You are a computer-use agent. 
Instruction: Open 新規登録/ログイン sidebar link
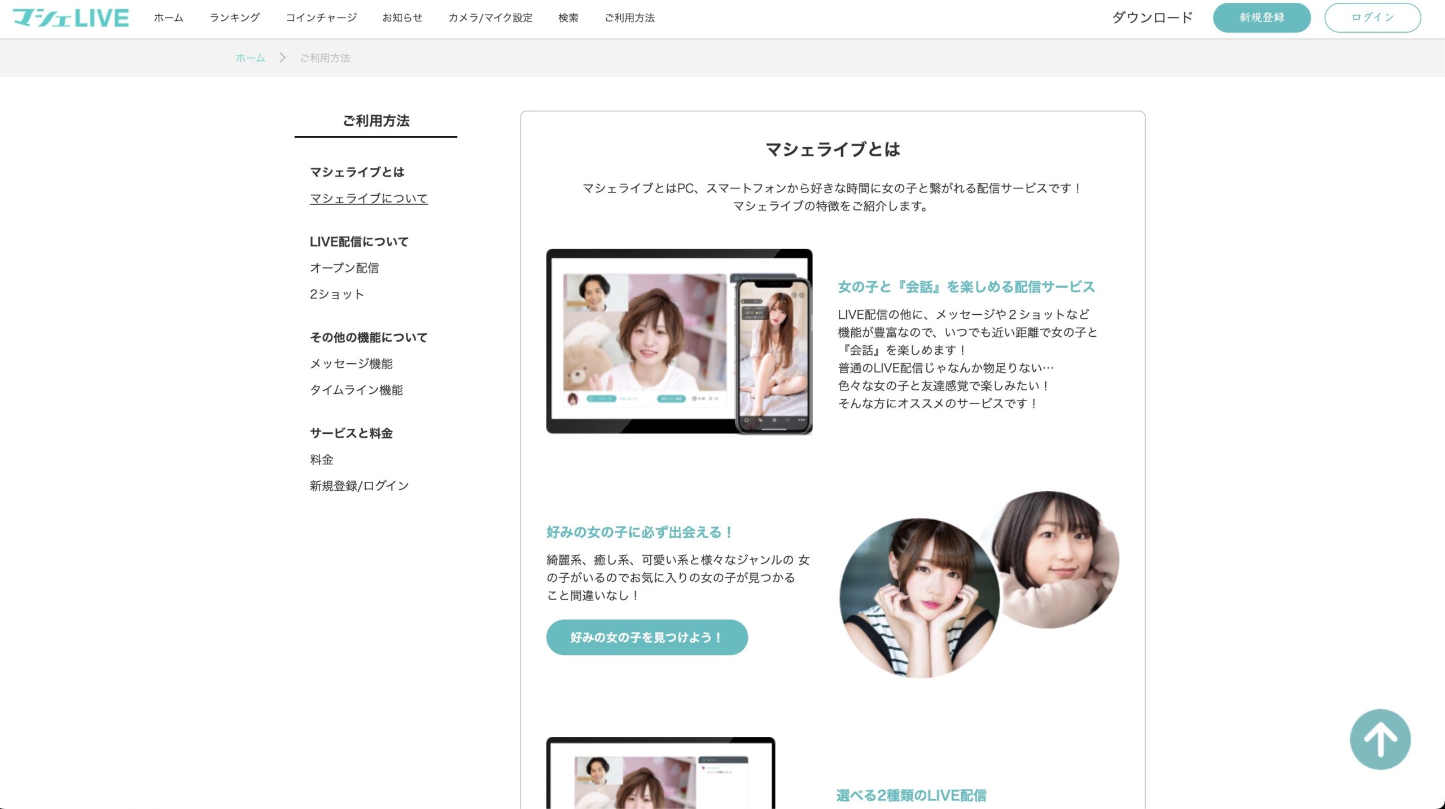tap(359, 486)
